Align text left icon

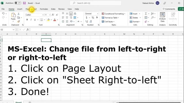click(x=63, y=17)
